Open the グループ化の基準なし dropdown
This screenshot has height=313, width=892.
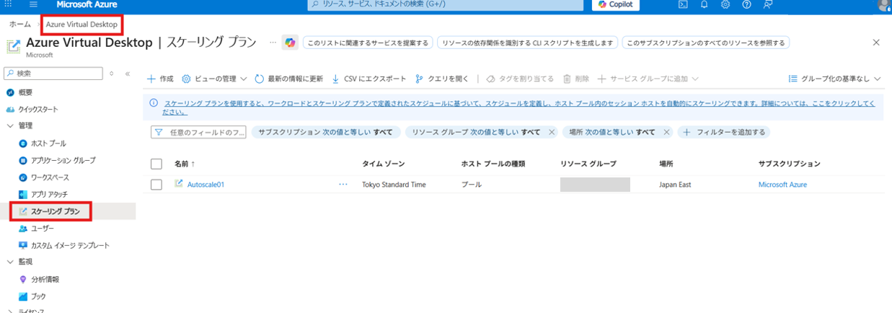click(x=835, y=79)
